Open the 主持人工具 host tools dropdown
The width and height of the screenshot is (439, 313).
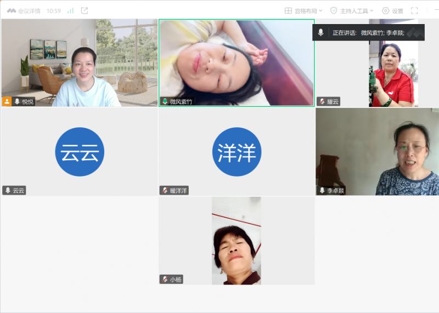pos(352,10)
